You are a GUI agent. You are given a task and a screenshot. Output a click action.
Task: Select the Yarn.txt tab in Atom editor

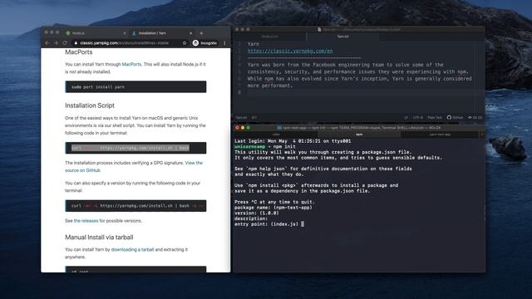pyautogui.click(x=342, y=37)
